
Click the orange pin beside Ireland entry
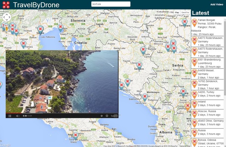194,104
